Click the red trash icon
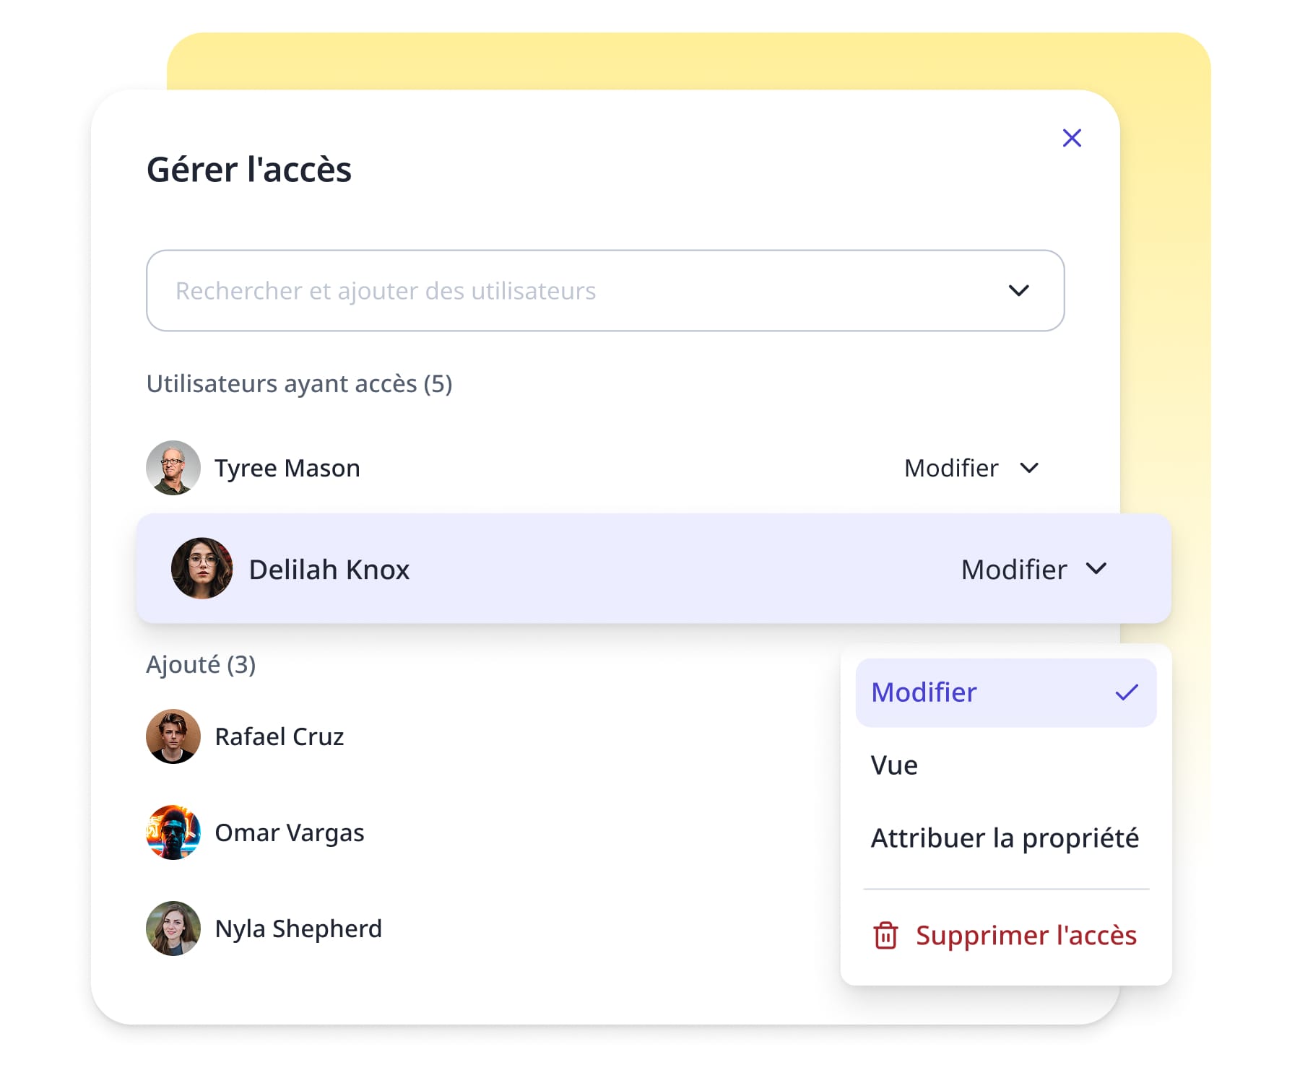The width and height of the screenshot is (1300, 1083). (885, 936)
